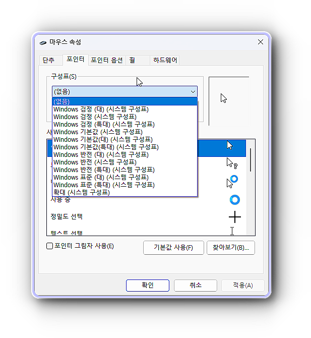Collapse the 구성표 dropdown via its chevron
The height and width of the screenshot is (338, 311).
[x=193, y=92]
